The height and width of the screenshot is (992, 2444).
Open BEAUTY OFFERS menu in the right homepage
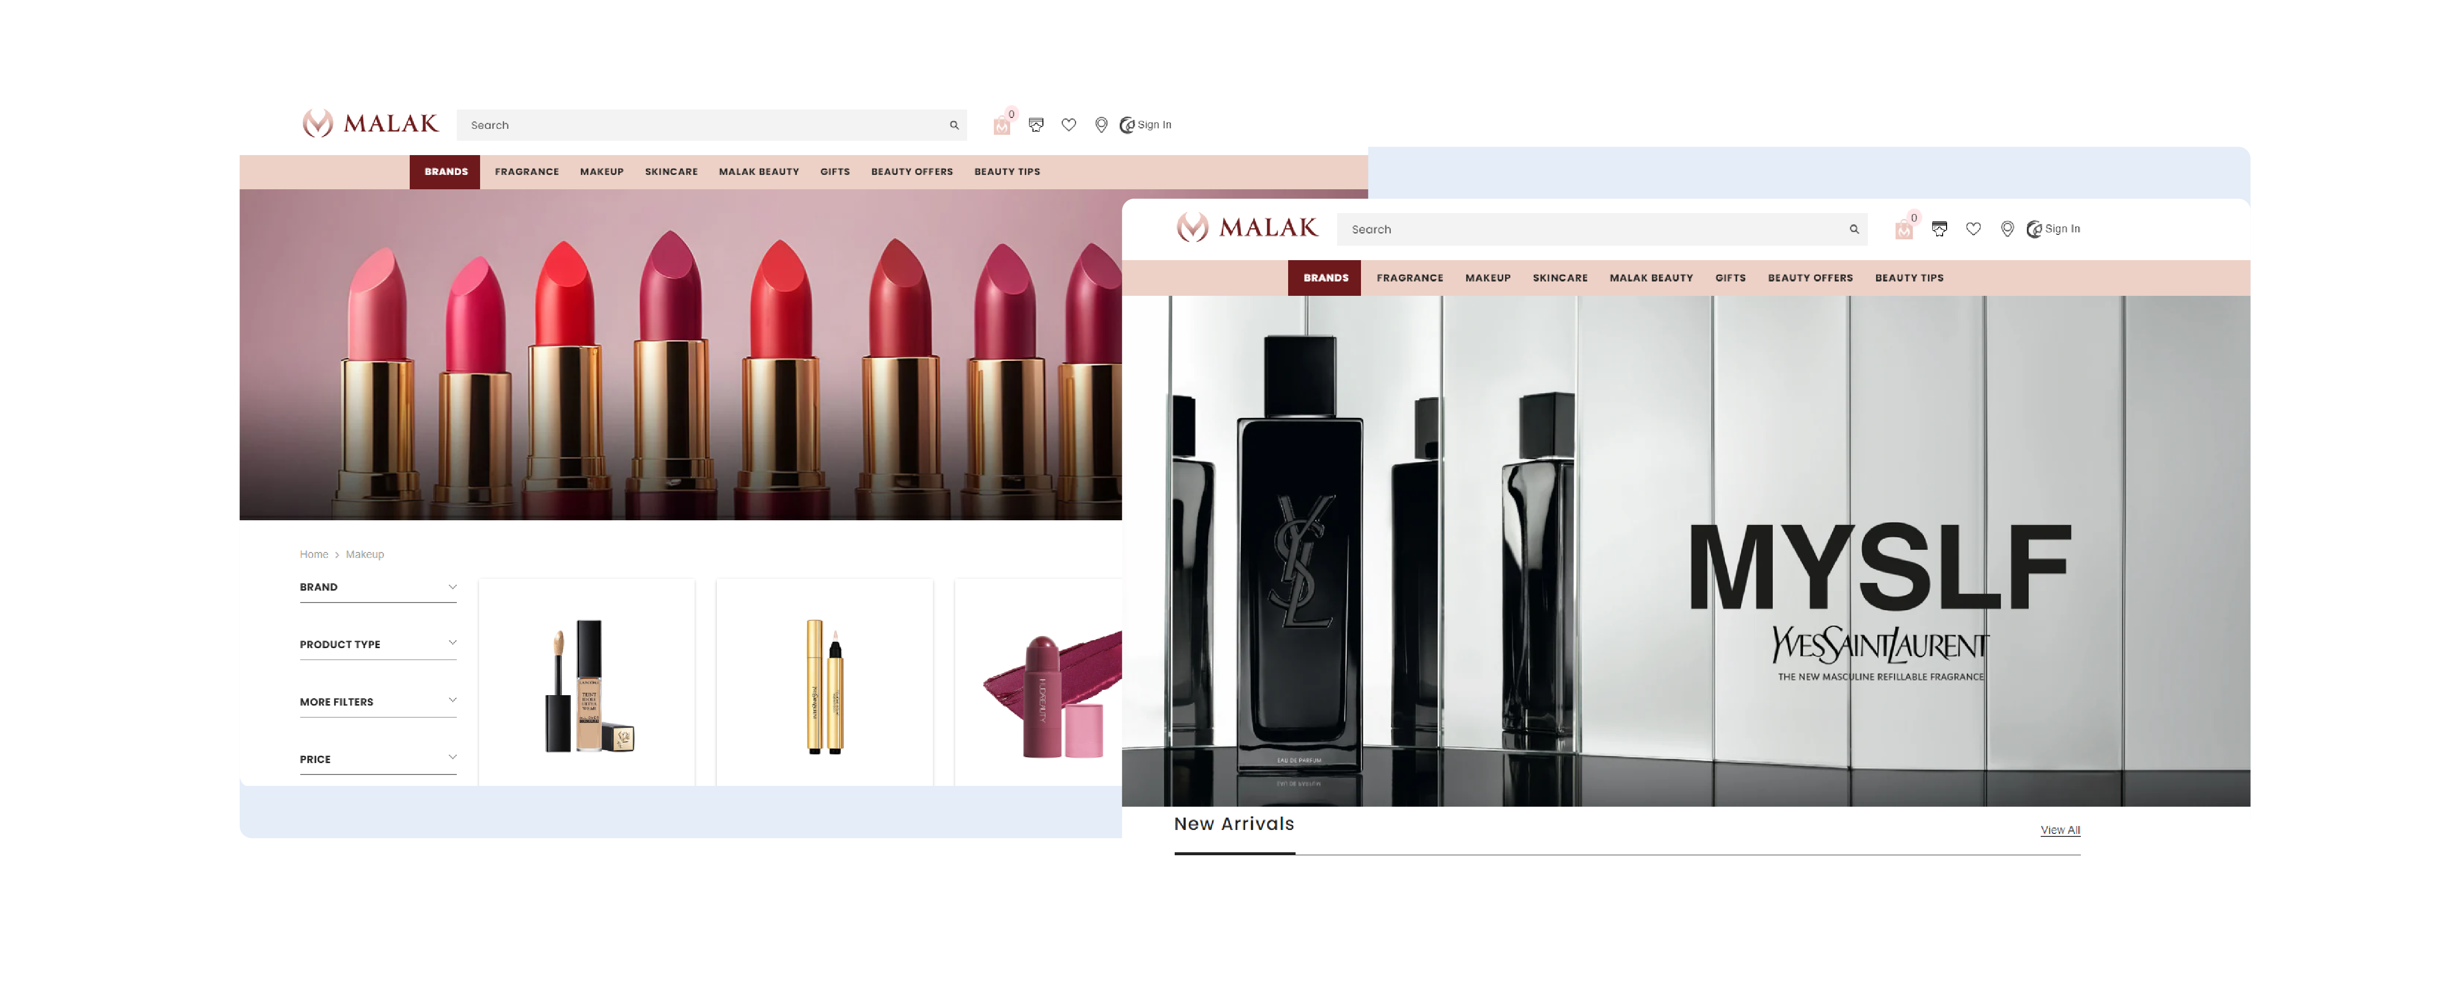(x=1809, y=278)
